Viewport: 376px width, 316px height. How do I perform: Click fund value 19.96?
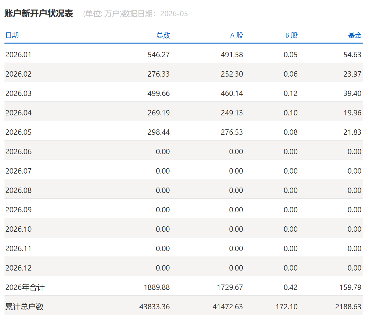tap(352, 113)
